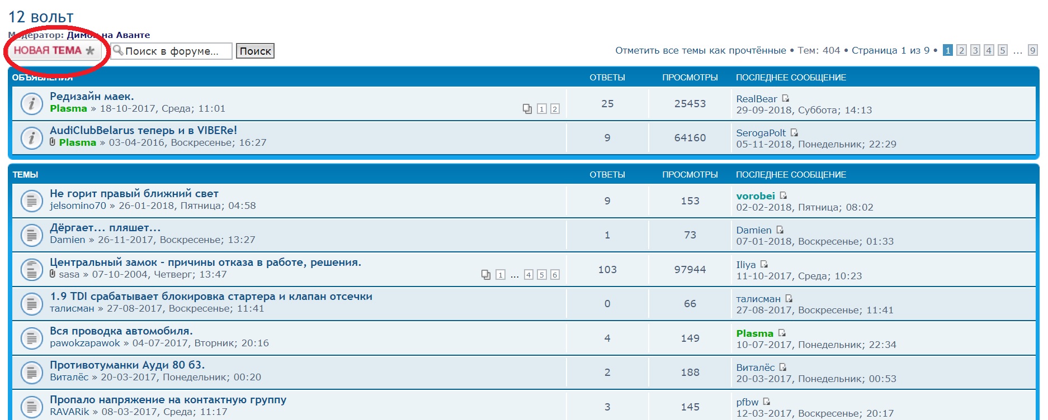Image resolution: width=1048 pixels, height=420 pixels.
Task: Open topic Редизайн маек.
Action: click(x=92, y=96)
